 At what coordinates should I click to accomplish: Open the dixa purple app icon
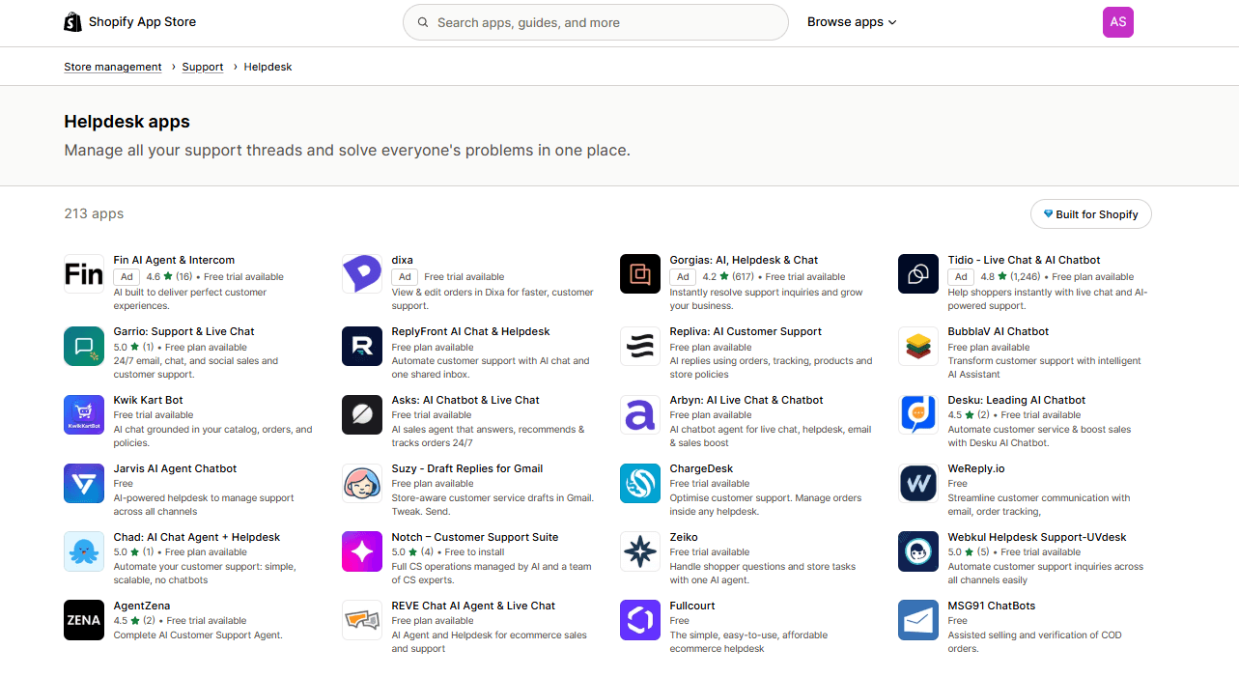click(362, 274)
